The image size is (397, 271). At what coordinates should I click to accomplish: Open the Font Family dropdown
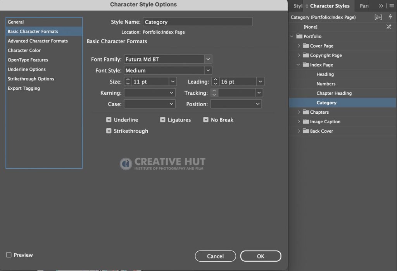coord(168,60)
